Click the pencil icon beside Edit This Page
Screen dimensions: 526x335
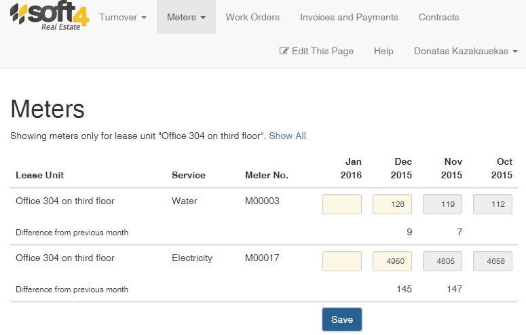tap(284, 51)
